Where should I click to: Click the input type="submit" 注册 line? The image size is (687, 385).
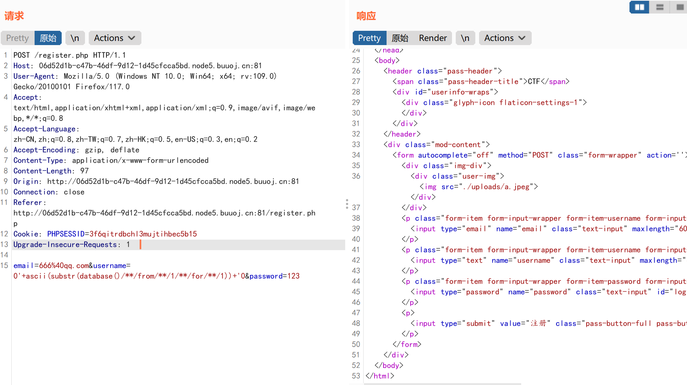[x=549, y=323]
